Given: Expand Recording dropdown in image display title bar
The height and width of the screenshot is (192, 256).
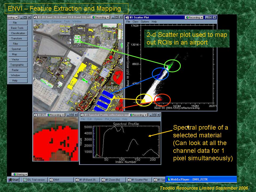Looking at the screenshot, I should pos(101,17).
